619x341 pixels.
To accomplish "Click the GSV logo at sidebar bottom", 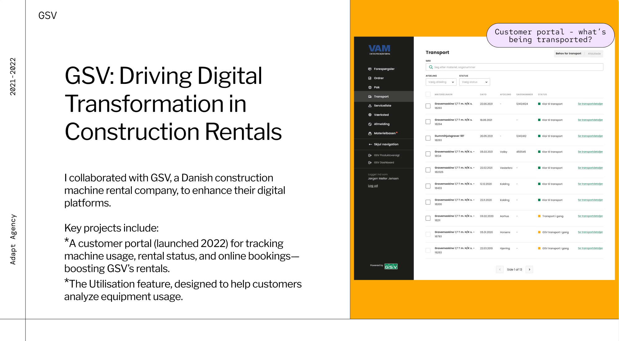I will pos(391,266).
